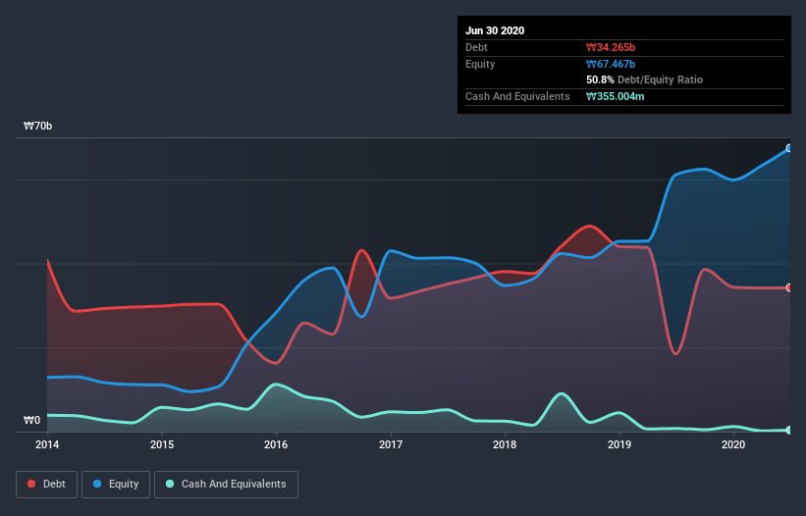806x516 pixels.
Task: Click the 50.8% Debt/Equity Ratio text
Action: click(645, 80)
